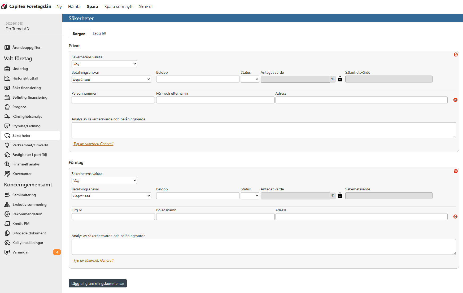Click the Fastigheter i portfölj house icon
463x293 pixels.
[x=7, y=155]
